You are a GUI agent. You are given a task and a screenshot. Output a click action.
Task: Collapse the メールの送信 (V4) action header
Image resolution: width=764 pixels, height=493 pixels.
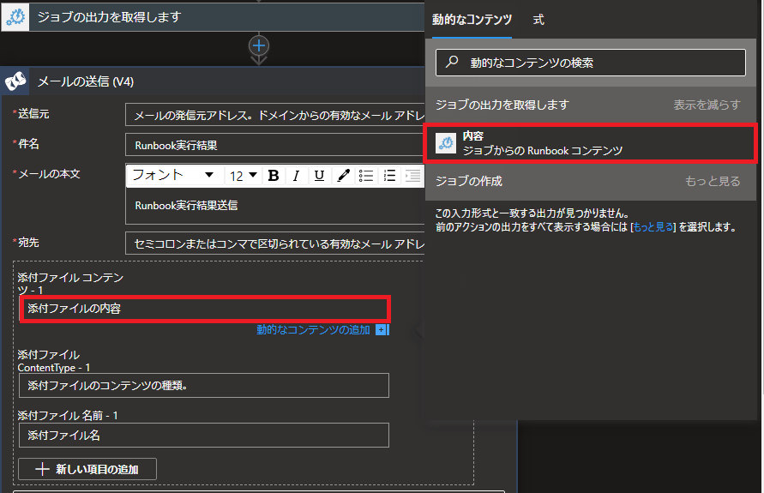[213, 81]
